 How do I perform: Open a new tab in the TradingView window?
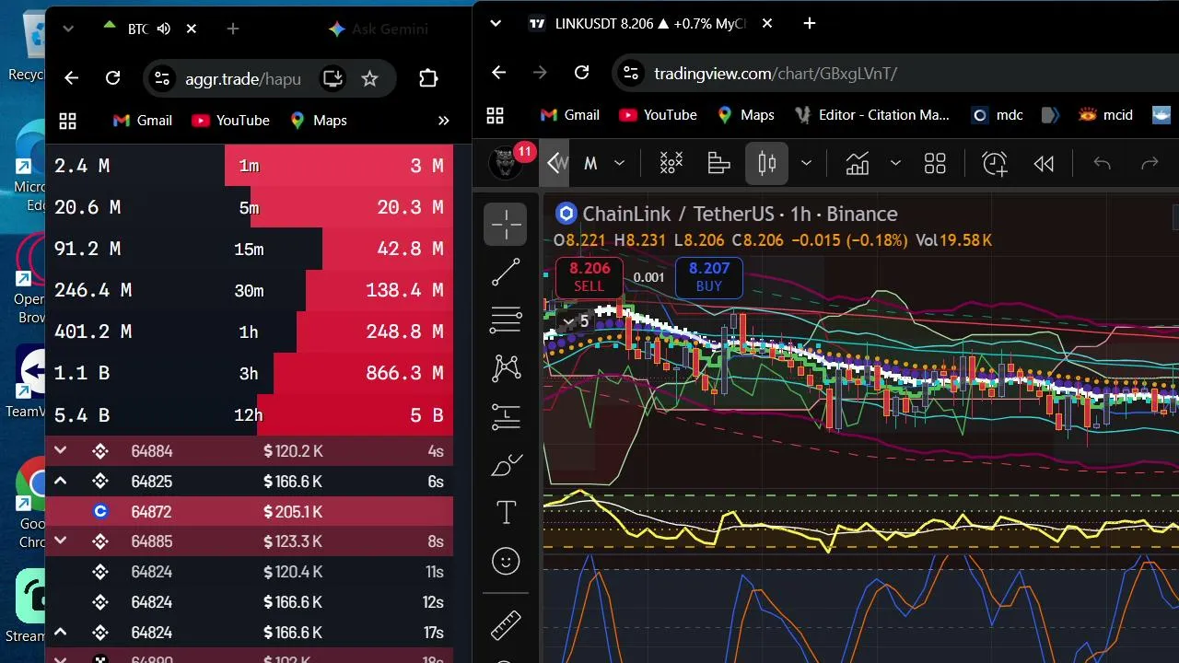810,23
